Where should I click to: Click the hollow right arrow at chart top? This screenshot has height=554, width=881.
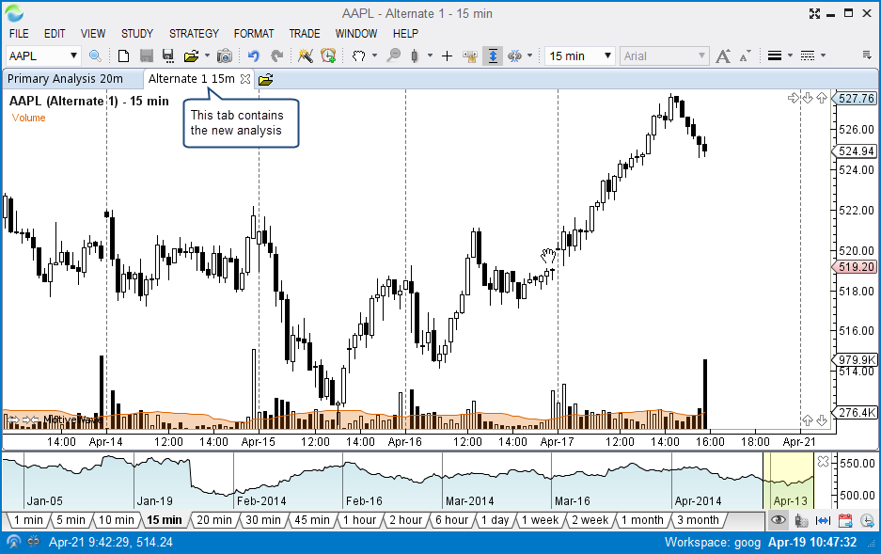click(794, 99)
